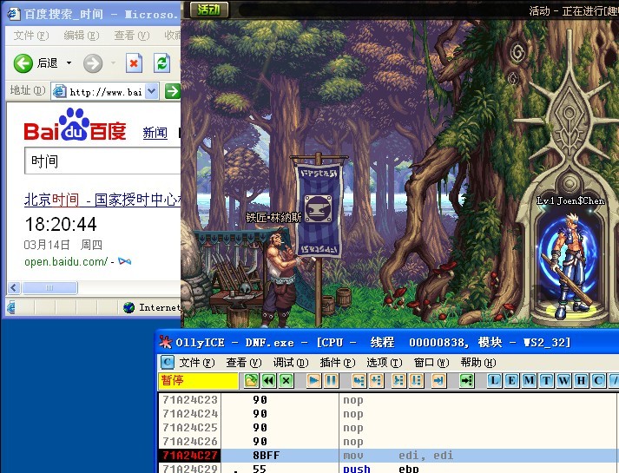619x473 pixels.
Task: Select disassembly row at address 71A24C24
Action: 388,414
